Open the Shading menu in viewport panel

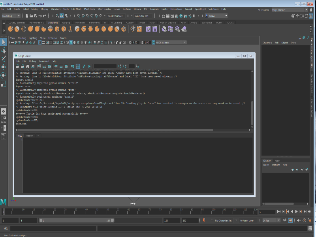pos(22,38)
